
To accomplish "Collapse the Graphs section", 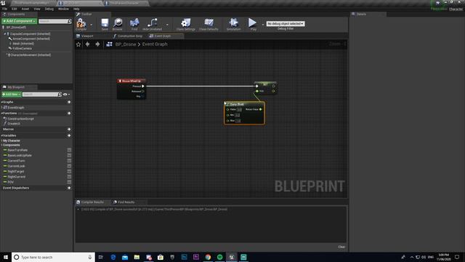I will [x=1, y=102].
